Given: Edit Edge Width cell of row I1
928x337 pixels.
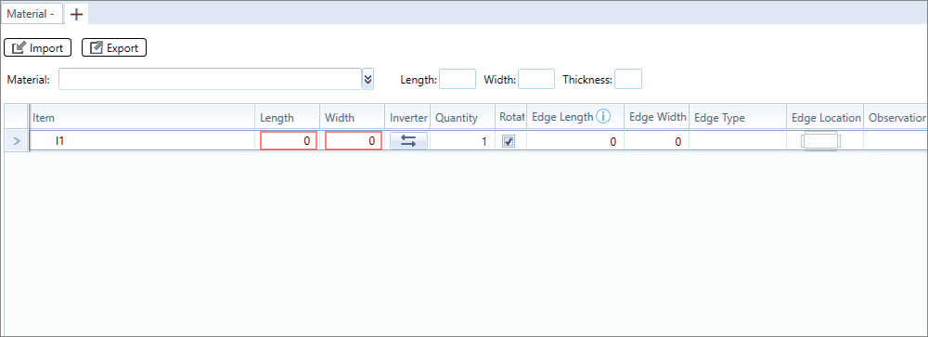Looking at the screenshot, I should pos(656,141).
